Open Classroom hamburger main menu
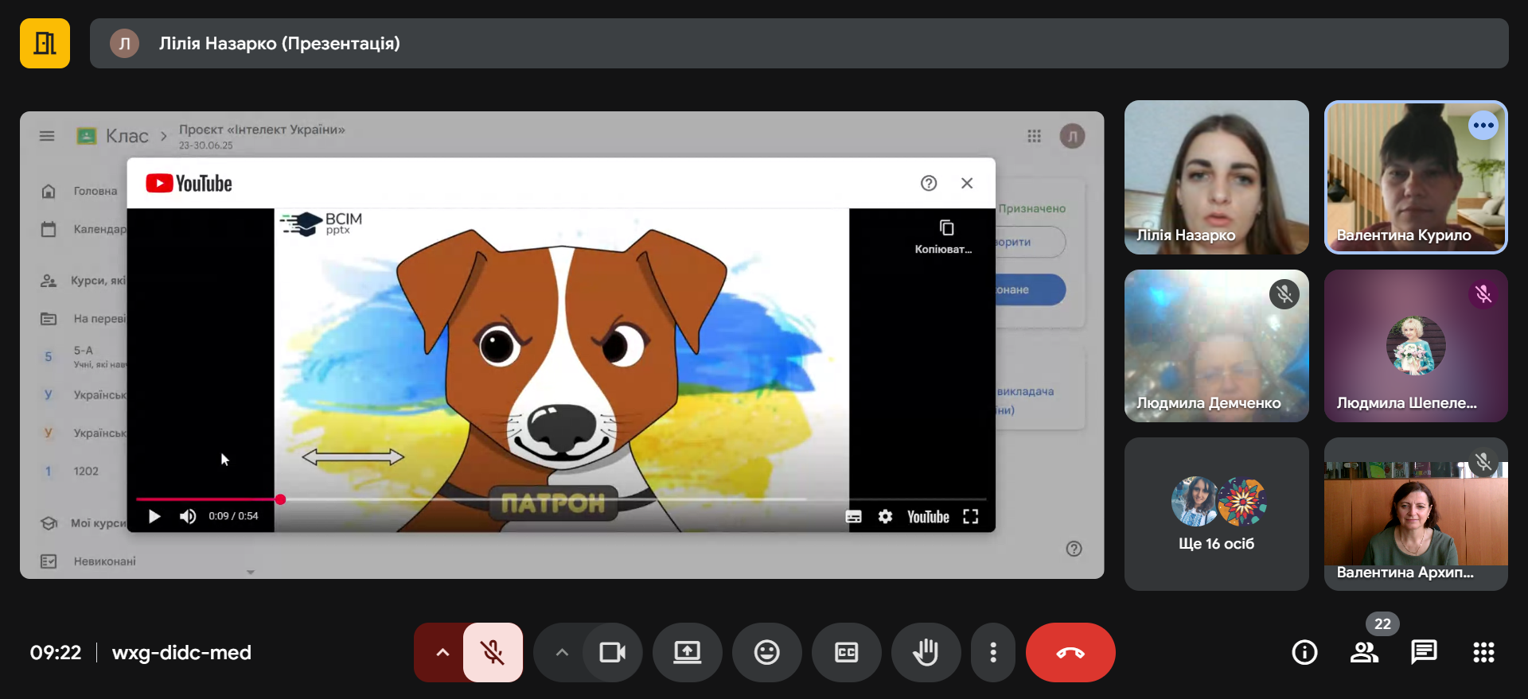1528x699 pixels. coord(47,136)
